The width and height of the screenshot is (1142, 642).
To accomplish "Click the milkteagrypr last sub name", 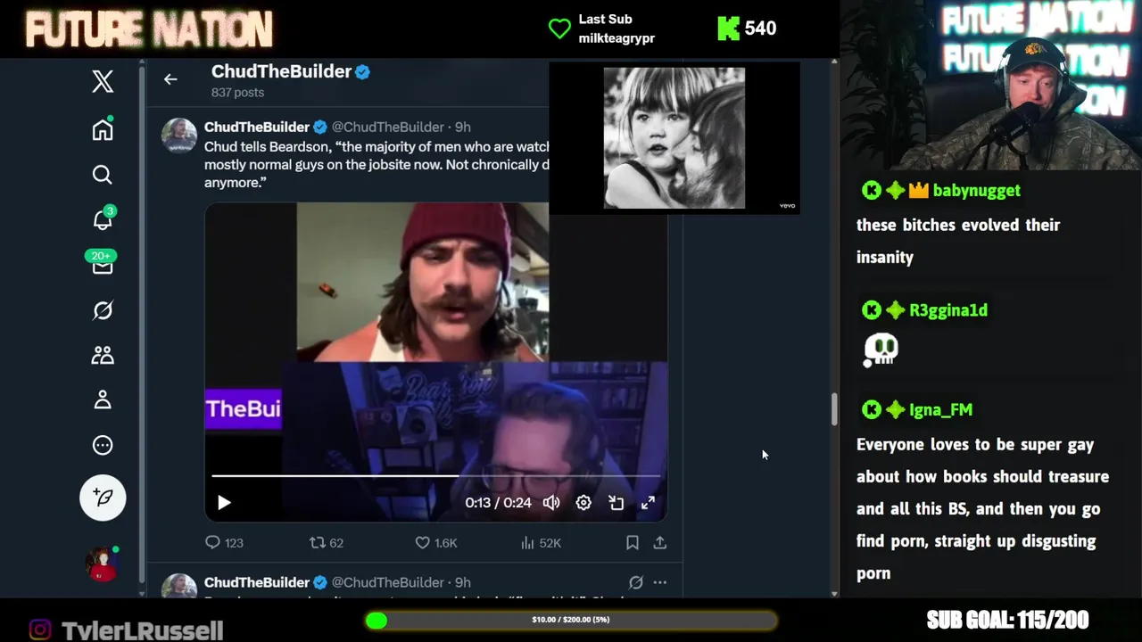I will coord(617,38).
